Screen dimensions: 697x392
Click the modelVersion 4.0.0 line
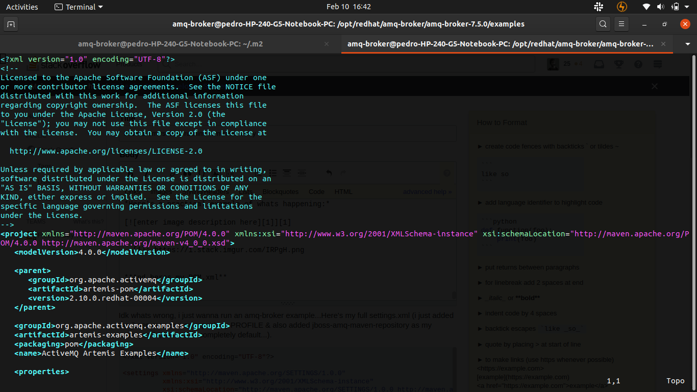point(92,252)
